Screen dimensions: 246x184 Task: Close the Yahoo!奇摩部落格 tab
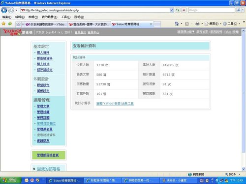point(151,24)
